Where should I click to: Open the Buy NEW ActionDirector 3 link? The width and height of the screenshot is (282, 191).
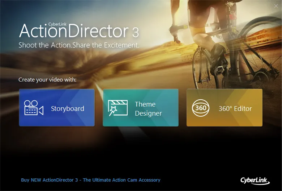91,180
